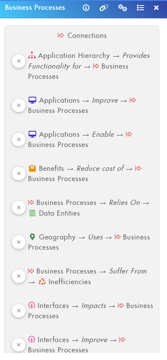
Task: Remove the Relies On Data Entities connection
Action: 19,207
